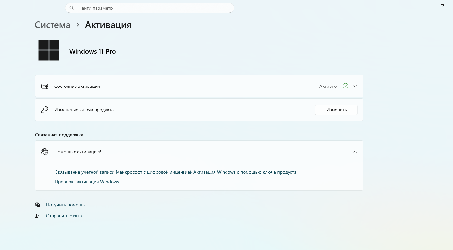Click the Изменить button
Image resolution: width=453 pixels, height=250 pixels.
pos(336,110)
